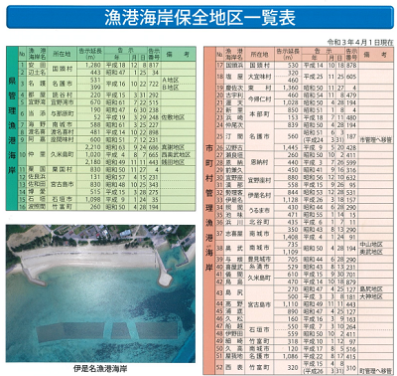
Task: Click the remark B地区
Action: 171,88
